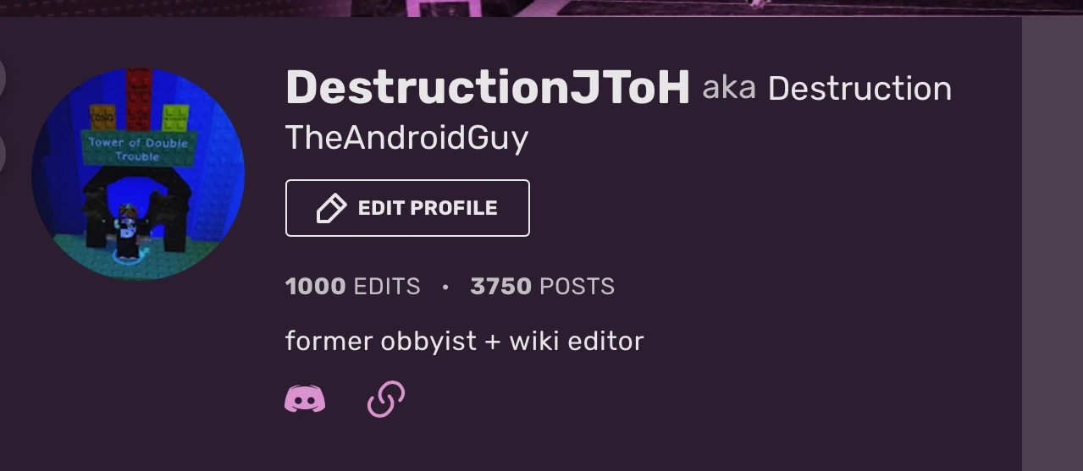The width and height of the screenshot is (1083, 471).
Task: Click the pink shape in the top banner
Action: pos(443,8)
